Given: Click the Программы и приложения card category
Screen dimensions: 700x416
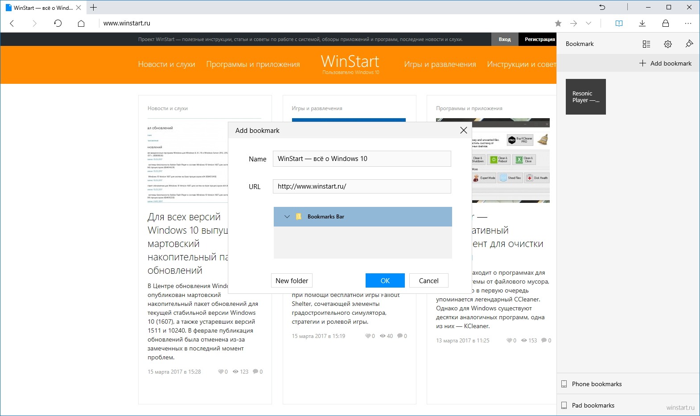Looking at the screenshot, I should coord(469,108).
